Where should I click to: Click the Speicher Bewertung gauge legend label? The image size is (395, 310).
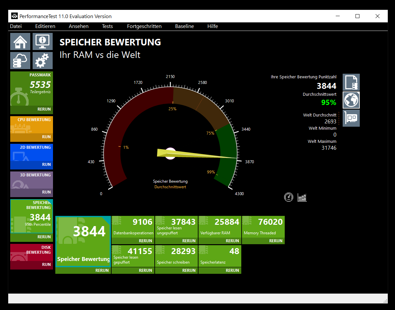170,181
